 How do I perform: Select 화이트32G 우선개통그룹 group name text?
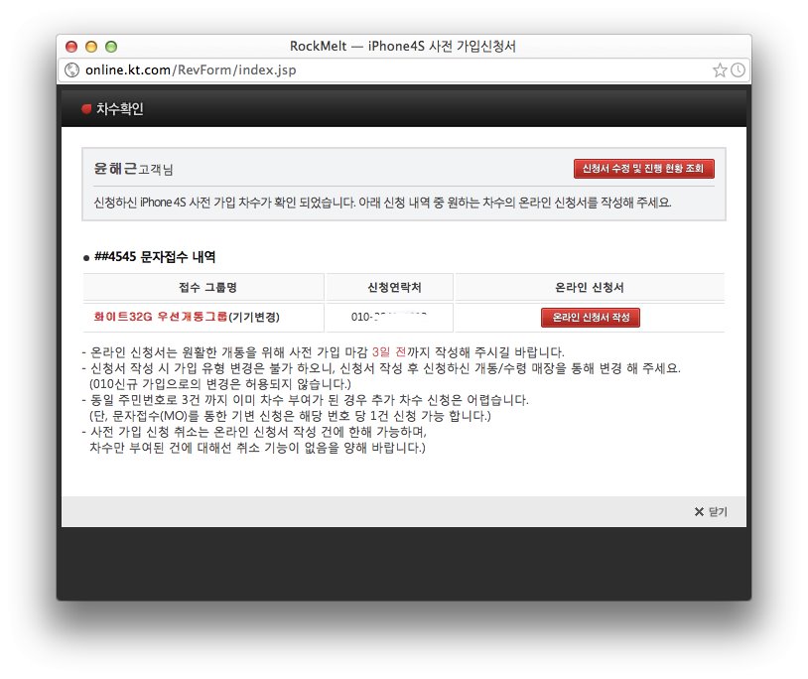(160, 317)
